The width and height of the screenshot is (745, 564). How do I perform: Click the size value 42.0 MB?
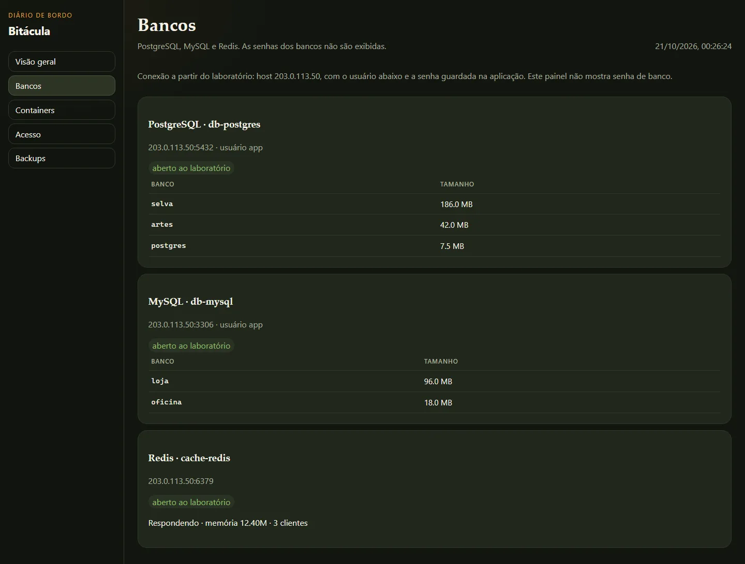(x=454, y=225)
